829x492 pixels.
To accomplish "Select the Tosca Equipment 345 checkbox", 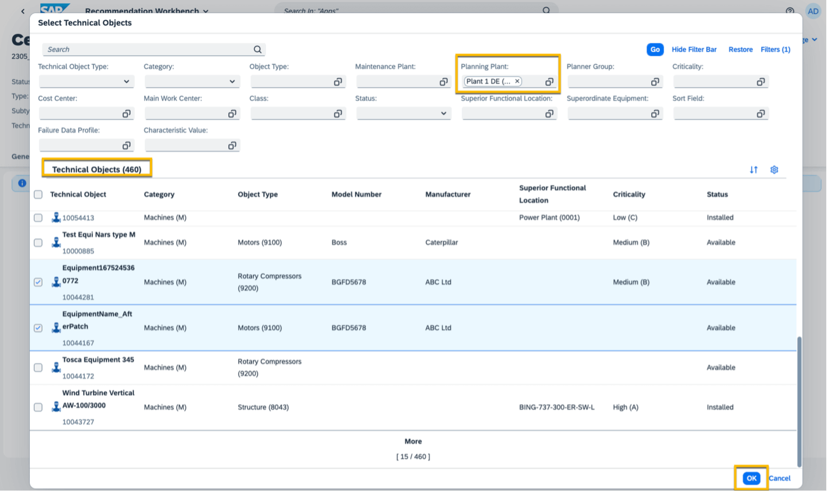I will click(x=38, y=368).
